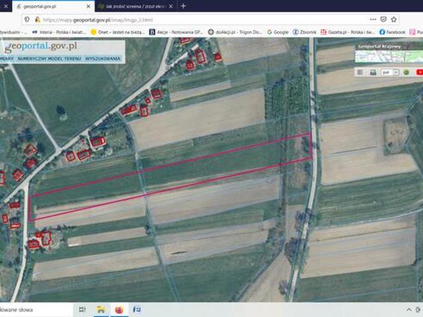The height and width of the screenshot is (317, 423).
Task: Click the YouTube icon in the map toolbar
Action: coord(419,72)
